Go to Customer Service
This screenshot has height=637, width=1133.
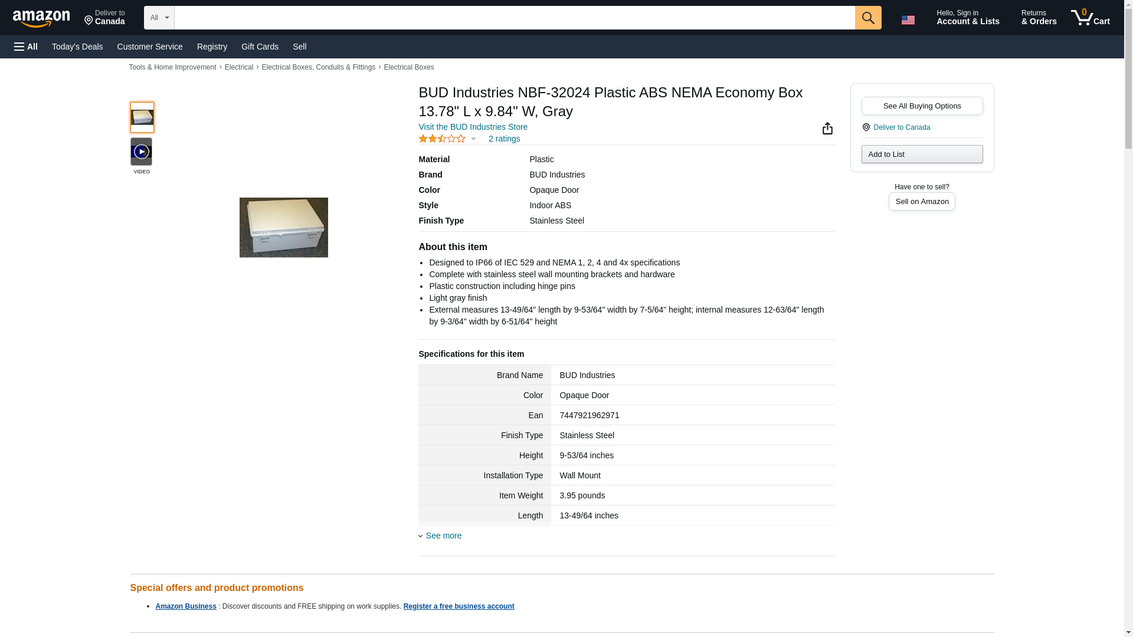[150, 47]
